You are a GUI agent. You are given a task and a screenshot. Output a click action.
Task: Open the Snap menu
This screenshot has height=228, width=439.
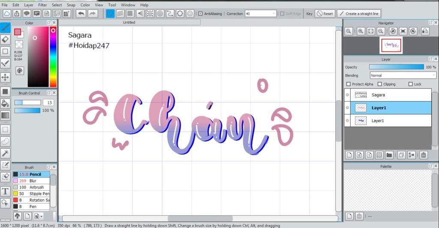click(71, 5)
